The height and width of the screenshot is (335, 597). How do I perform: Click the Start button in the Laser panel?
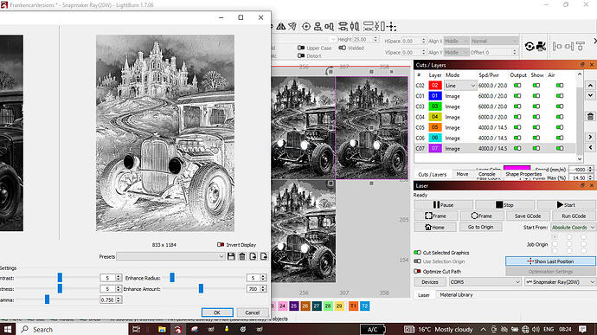coord(566,204)
